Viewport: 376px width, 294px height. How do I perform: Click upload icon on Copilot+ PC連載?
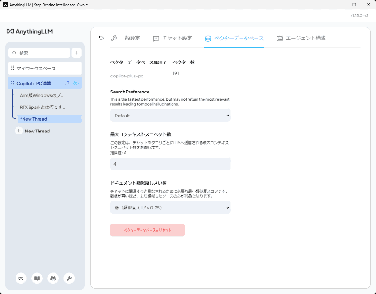click(x=68, y=83)
